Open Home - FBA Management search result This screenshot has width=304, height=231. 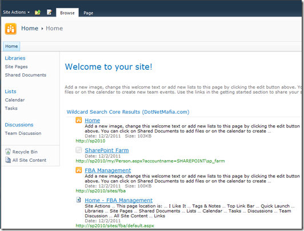[119, 200]
